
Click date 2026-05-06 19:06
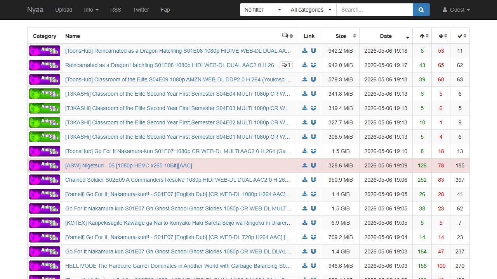coord(386,180)
